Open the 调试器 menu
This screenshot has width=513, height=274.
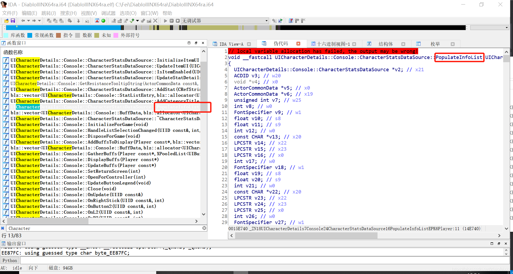(x=108, y=13)
